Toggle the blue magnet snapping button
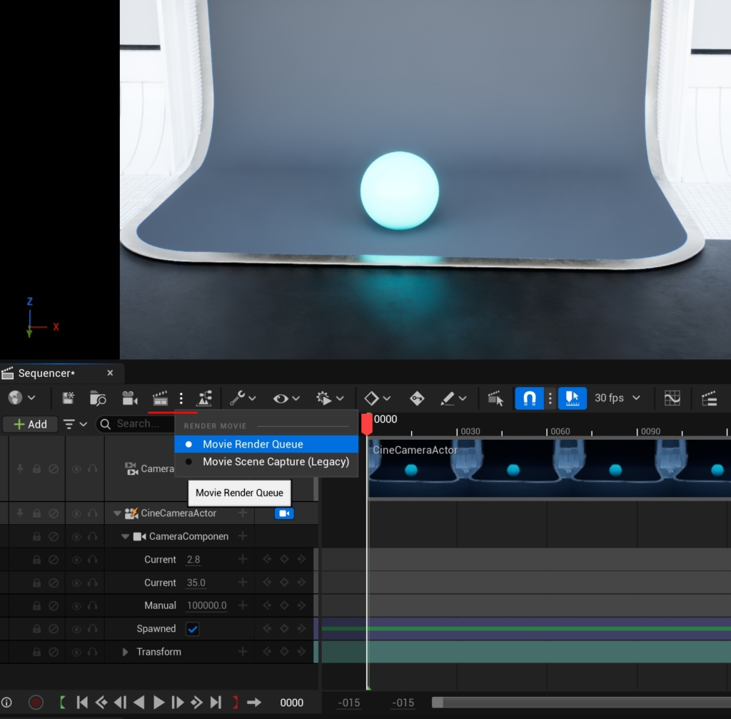The image size is (731, 719). (x=529, y=398)
